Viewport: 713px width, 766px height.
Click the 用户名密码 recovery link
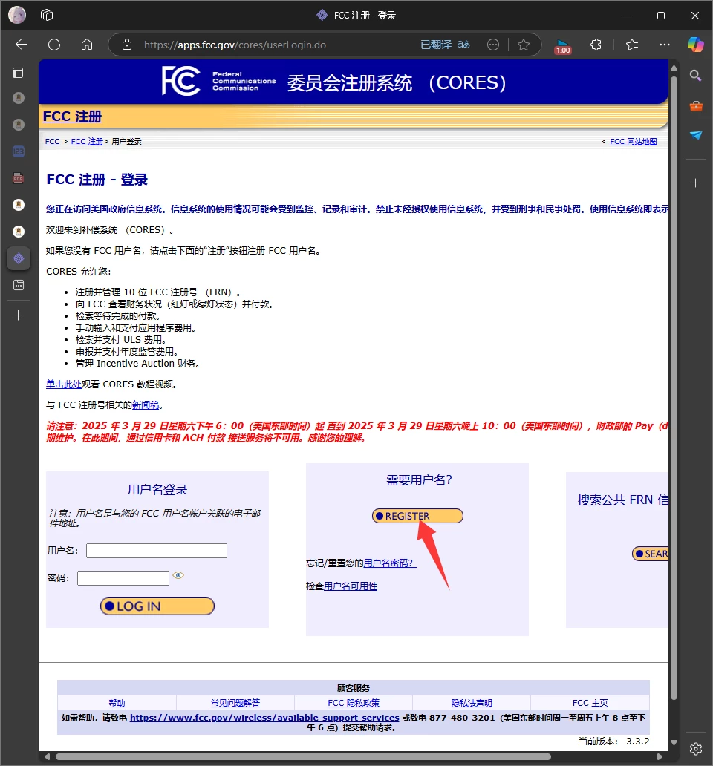click(388, 563)
